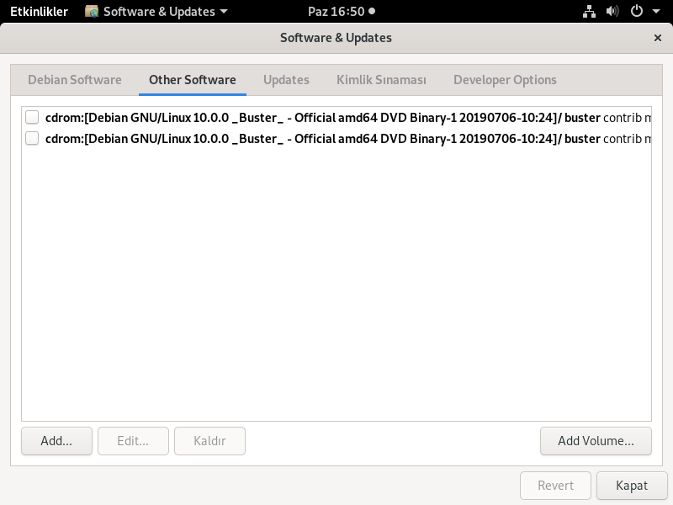Click the Add Volume... button
The height and width of the screenshot is (505, 673).
(x=596, y=441)
